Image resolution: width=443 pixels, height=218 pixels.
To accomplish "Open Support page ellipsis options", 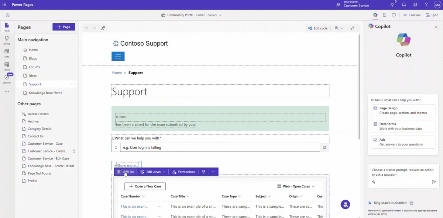I will point(73,84).
